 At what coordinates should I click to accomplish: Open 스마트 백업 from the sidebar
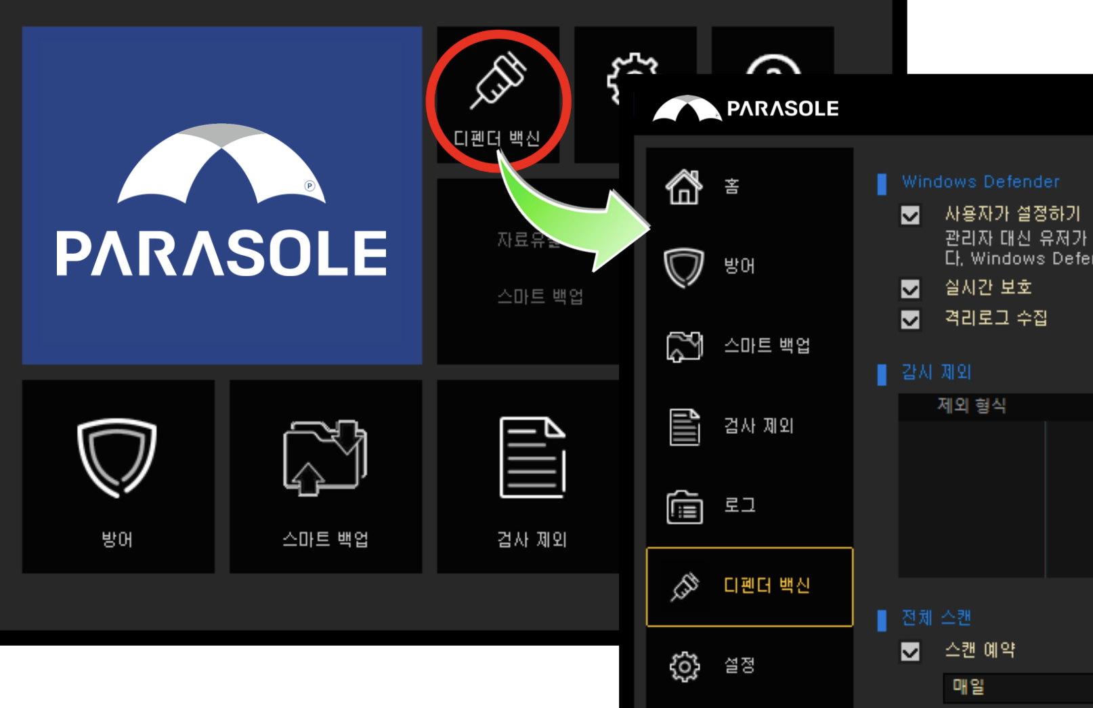[750, 346]
